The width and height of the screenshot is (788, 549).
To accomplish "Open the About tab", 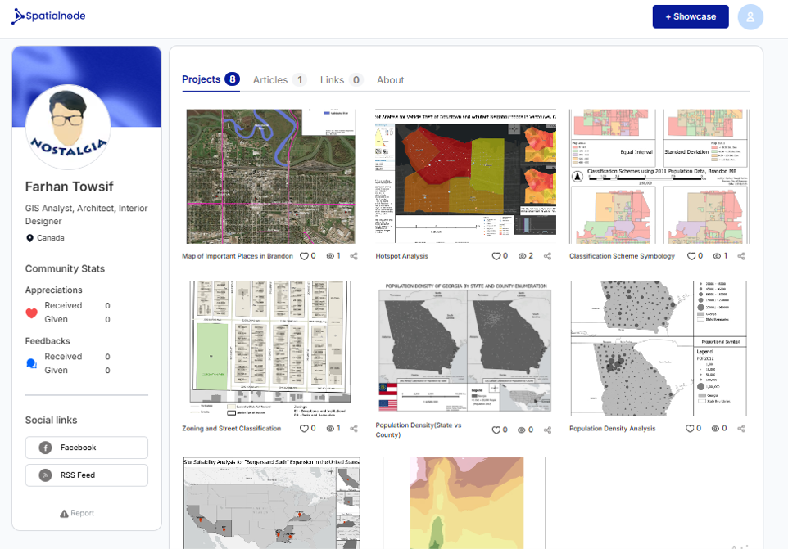I will pyautogui.click(x=390, y=80).
